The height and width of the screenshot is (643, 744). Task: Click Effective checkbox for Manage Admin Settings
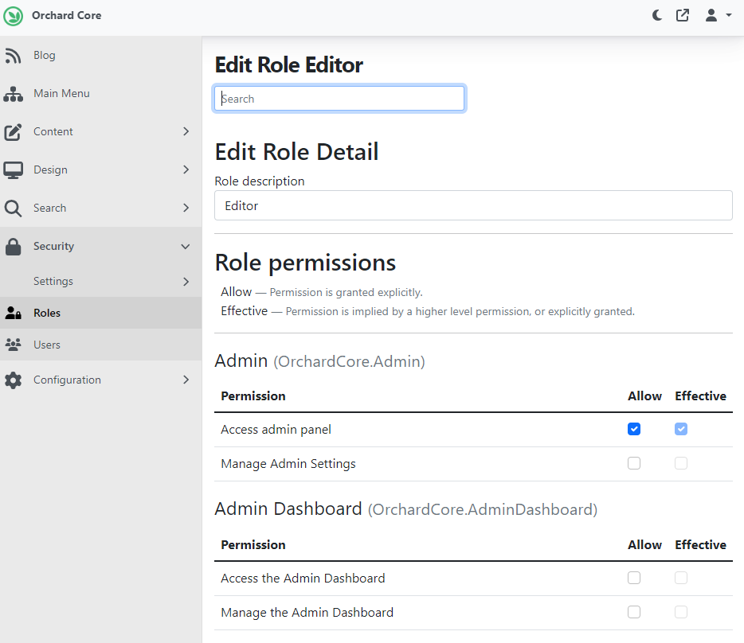pos(681,463)
